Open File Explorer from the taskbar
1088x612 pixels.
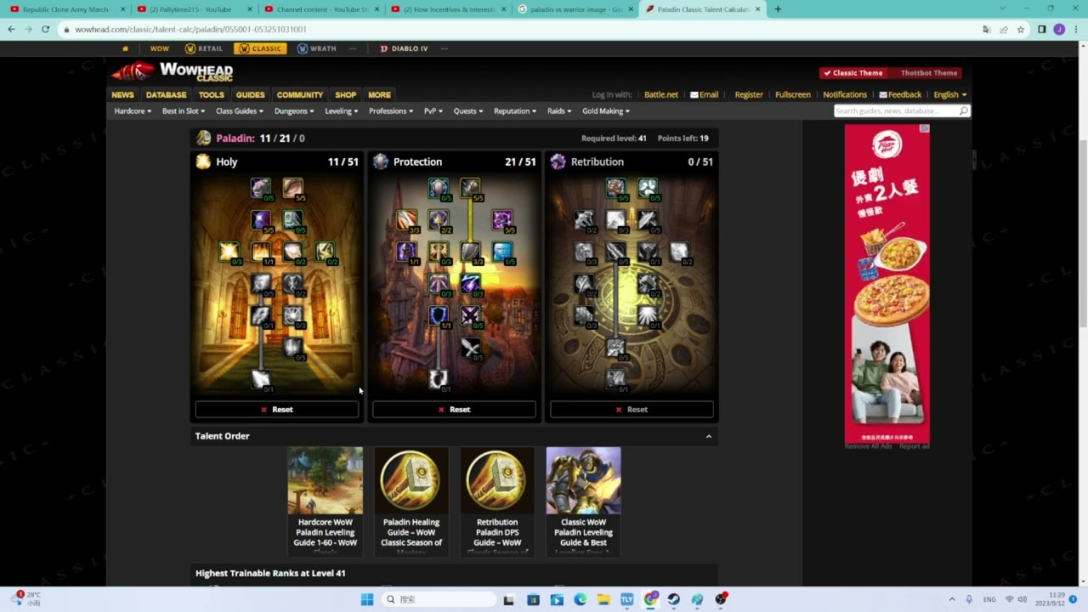(603, 599)
